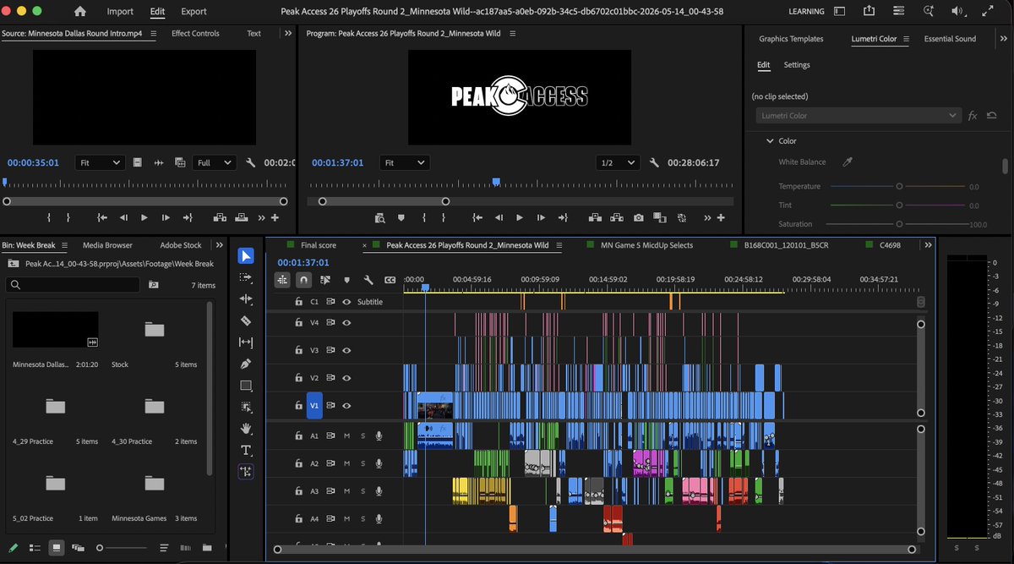Open the Workspaces icon in top bar
This screenshot has height=564, width=1014.
839,12
